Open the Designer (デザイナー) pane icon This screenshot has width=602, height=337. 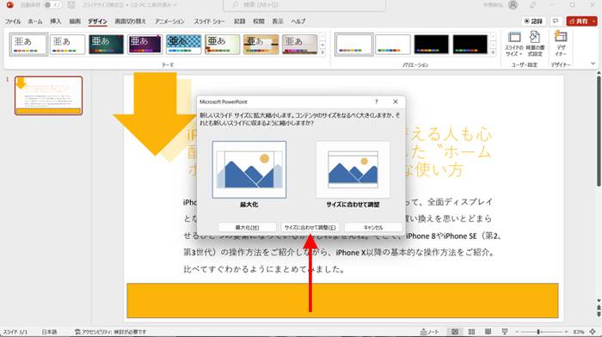[561, 44]
